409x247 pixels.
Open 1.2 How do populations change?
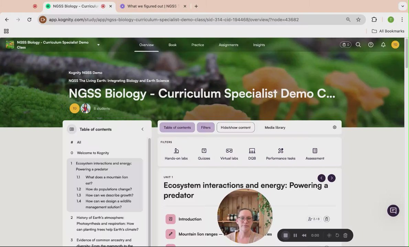pyautogui.click(x=108, y=189)
